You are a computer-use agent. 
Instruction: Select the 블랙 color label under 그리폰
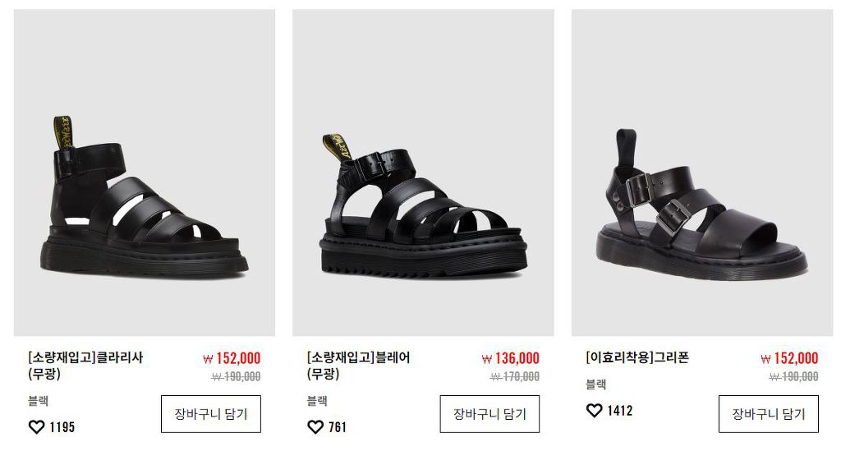tap(596, 384)
